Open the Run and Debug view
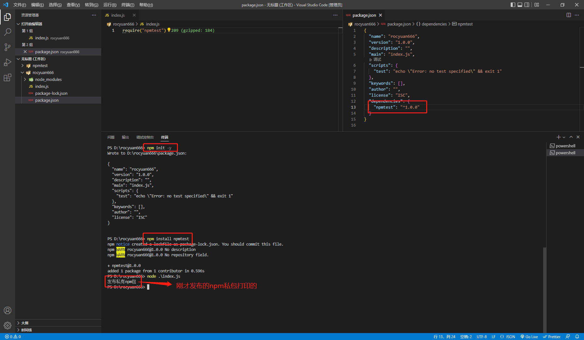 8,62
